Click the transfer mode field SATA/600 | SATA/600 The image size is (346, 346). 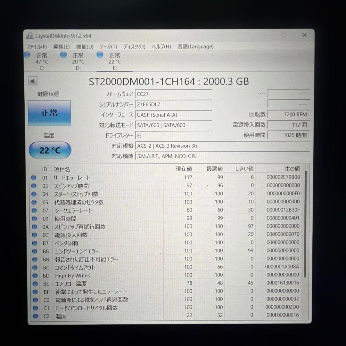tap(173, 125)
